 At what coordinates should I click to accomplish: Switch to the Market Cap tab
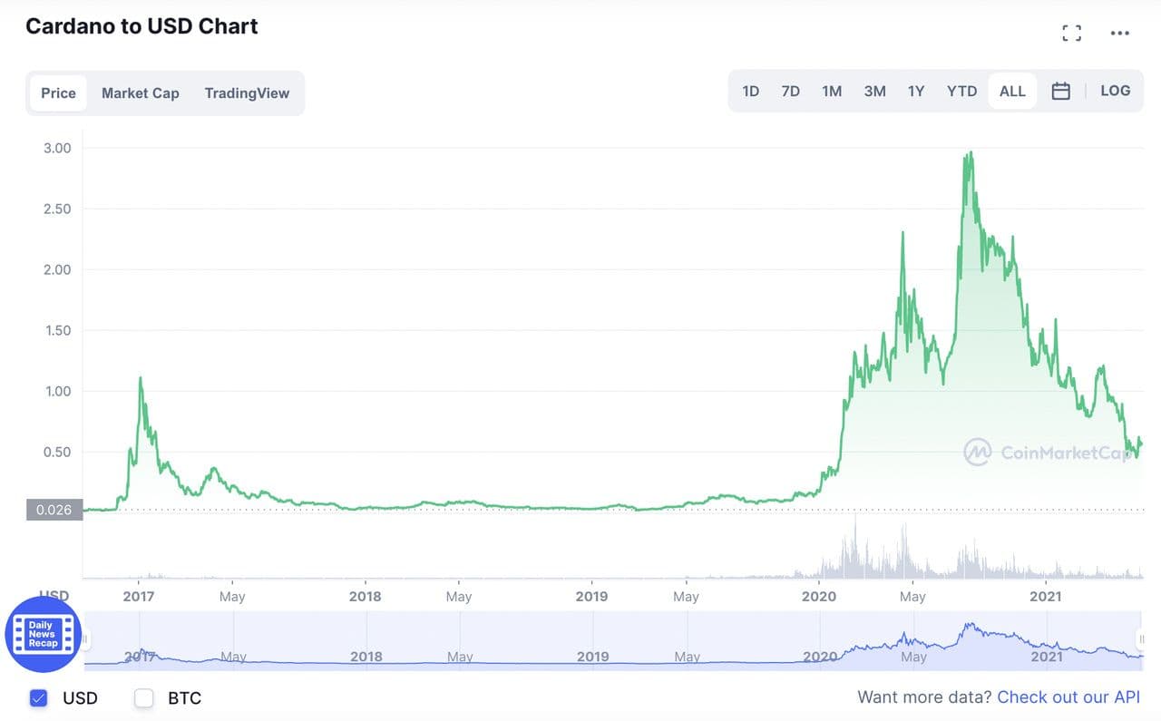point(141,93)
